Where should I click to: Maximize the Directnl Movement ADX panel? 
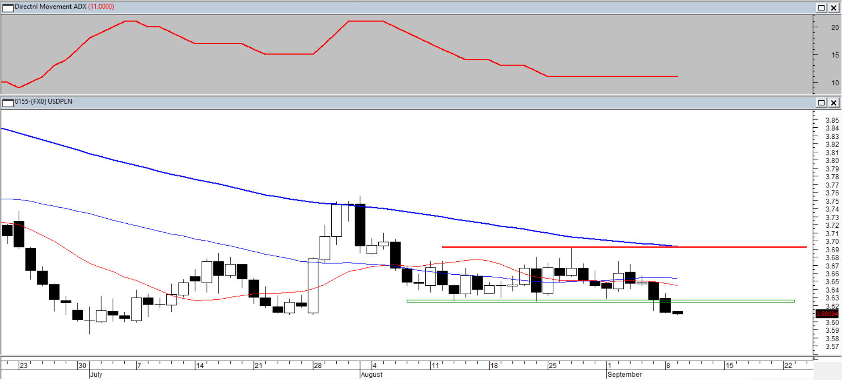tap(821, 8)
